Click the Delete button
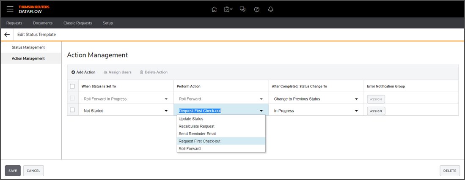The height and width of the screenshot is (180, 465). pos(450,171)
